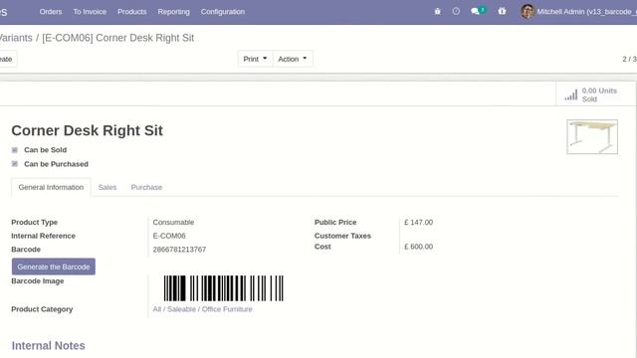The image size is (637, 358).
Task: Open the Print dropdown
Action: pyautogui.click(x=255, y=59)
